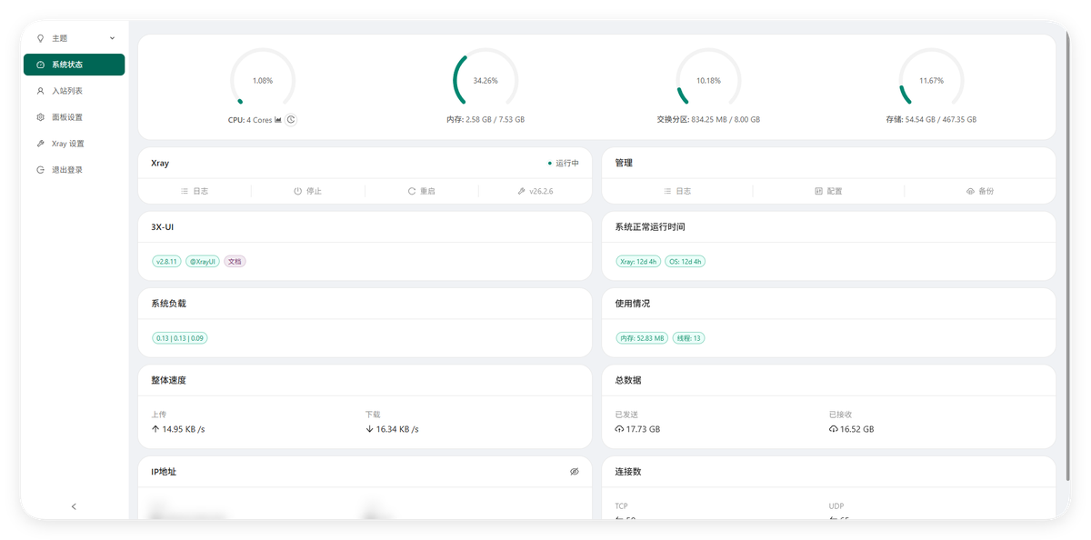
Task: Click the download arrow icon at 16.34 KB/s
Action: click(369, 429)
